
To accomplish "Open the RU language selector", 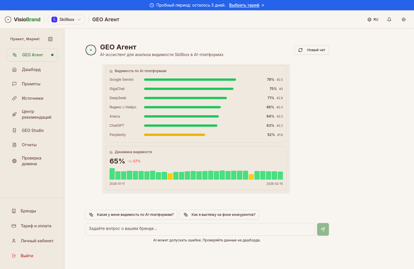I will tap(373, 19).
